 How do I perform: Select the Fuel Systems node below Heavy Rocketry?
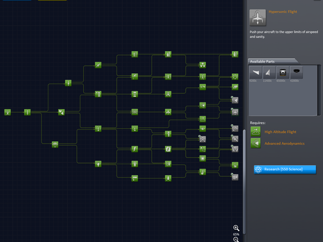(x=134, y=76)
